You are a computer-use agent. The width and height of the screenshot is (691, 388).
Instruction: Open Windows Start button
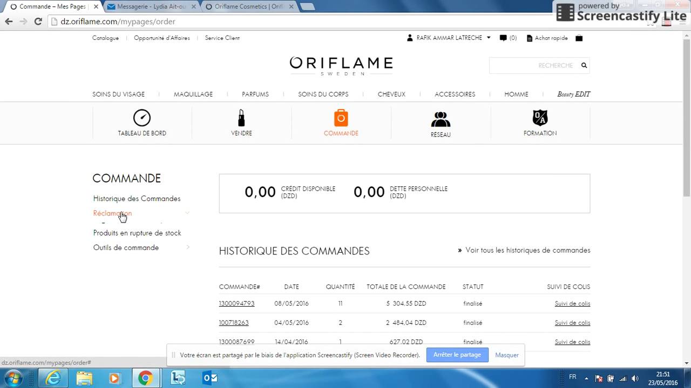point(13,378)
